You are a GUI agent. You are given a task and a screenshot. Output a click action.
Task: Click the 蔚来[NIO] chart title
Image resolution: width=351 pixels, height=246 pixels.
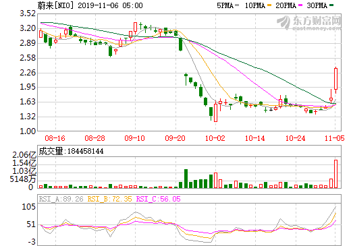[55, 5]
